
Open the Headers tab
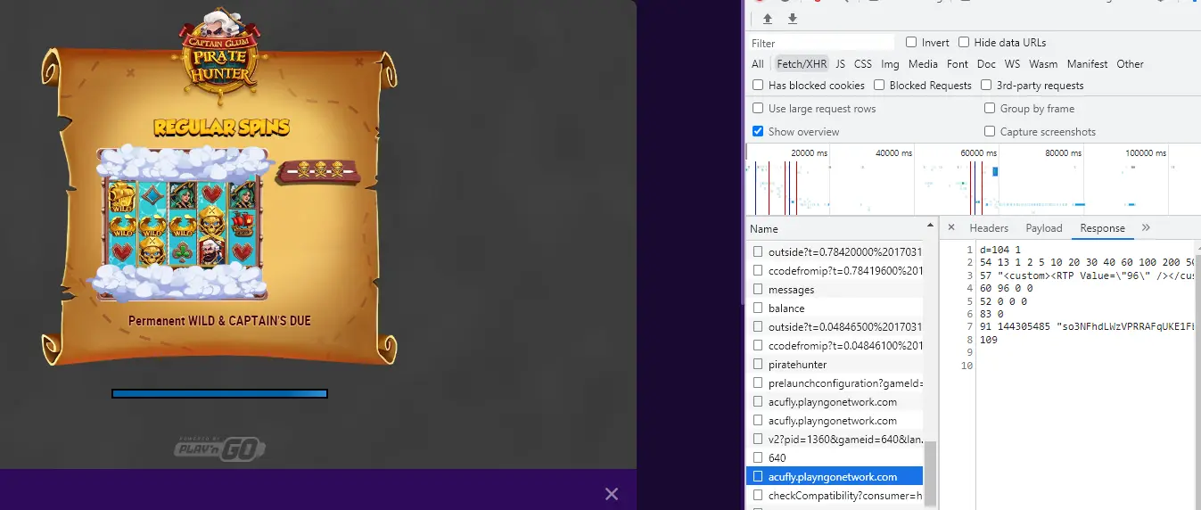pyautogui.click(x=989, y=227)
